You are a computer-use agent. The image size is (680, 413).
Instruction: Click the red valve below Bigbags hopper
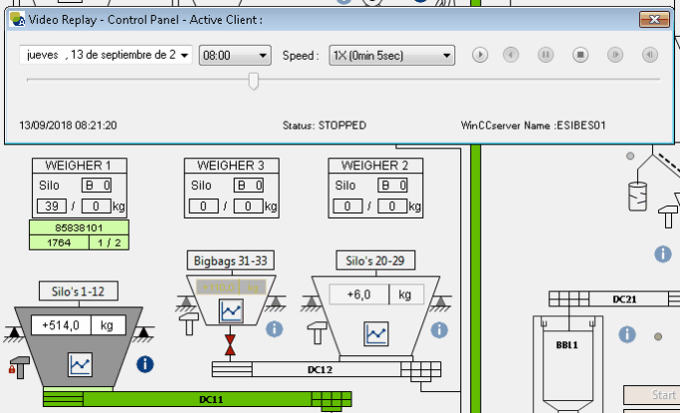click(x=231, y=345)
